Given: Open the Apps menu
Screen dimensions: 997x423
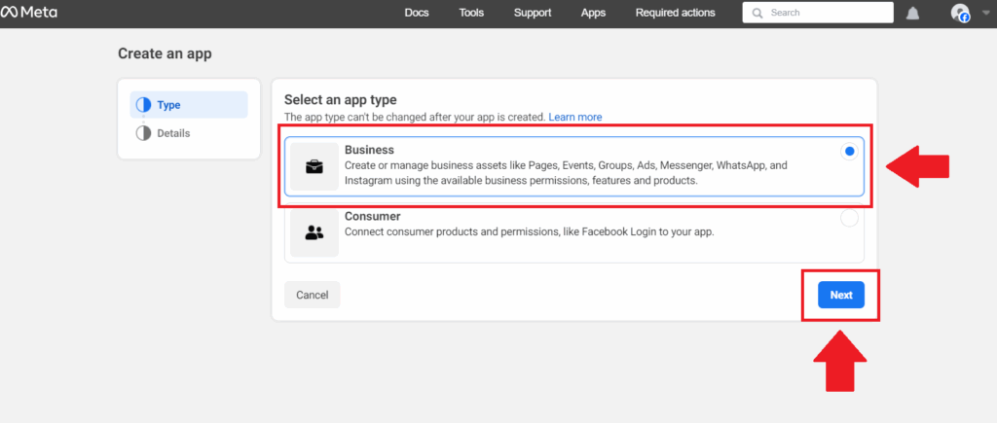Looking at the screenshot, I should [x=593, y=13].
